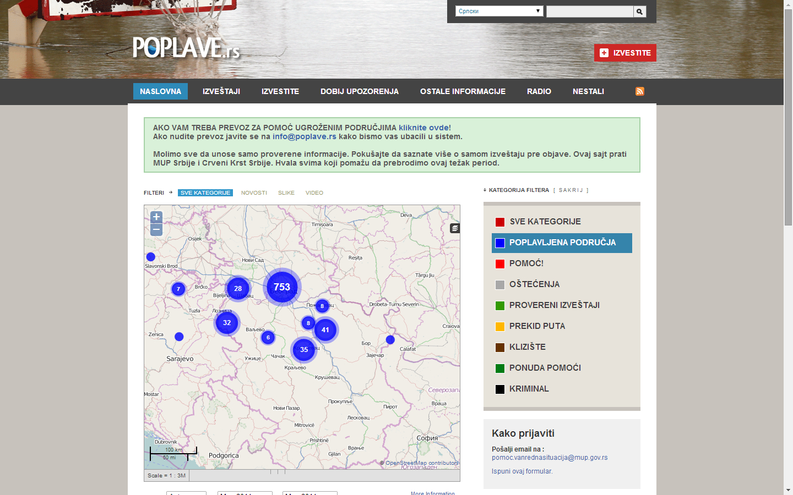Click the info@poplave.rs email link
The height and width of the screenshot is (495, 793).
[x=305, y=136]
